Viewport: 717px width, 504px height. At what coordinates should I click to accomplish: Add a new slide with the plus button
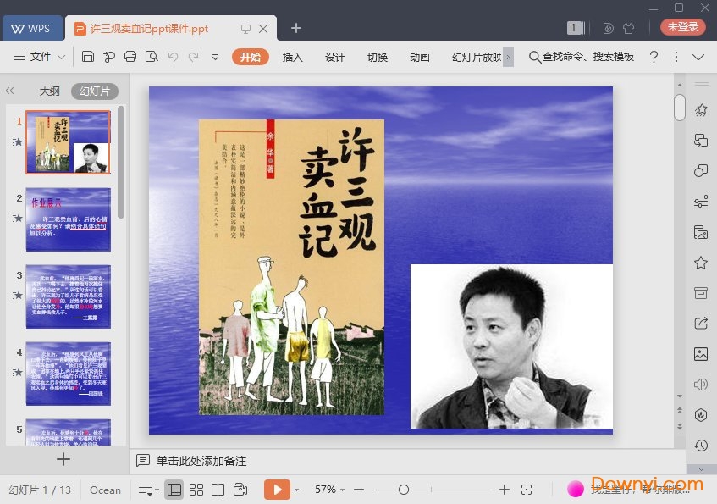point(63,460)
